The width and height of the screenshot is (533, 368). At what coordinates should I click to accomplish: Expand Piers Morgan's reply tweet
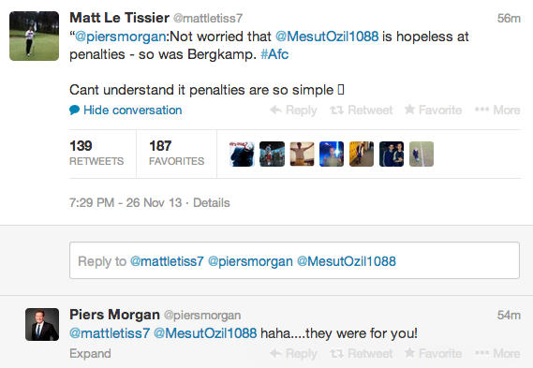point(90,353)
